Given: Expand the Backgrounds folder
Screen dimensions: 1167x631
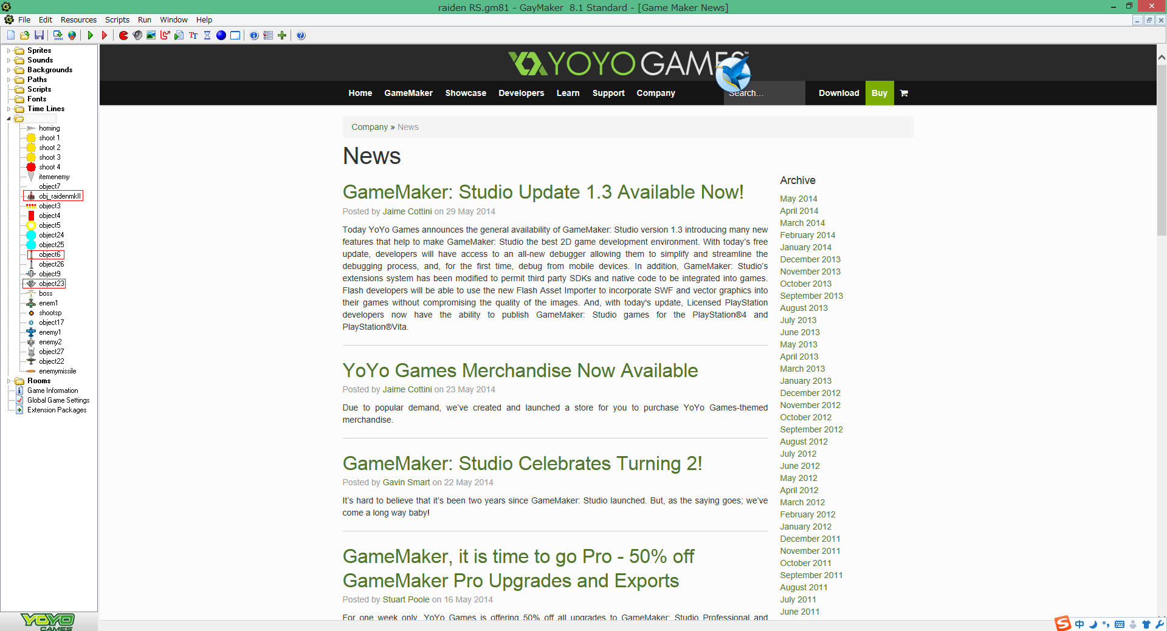Looking at the screenshot, I should 9,70.
